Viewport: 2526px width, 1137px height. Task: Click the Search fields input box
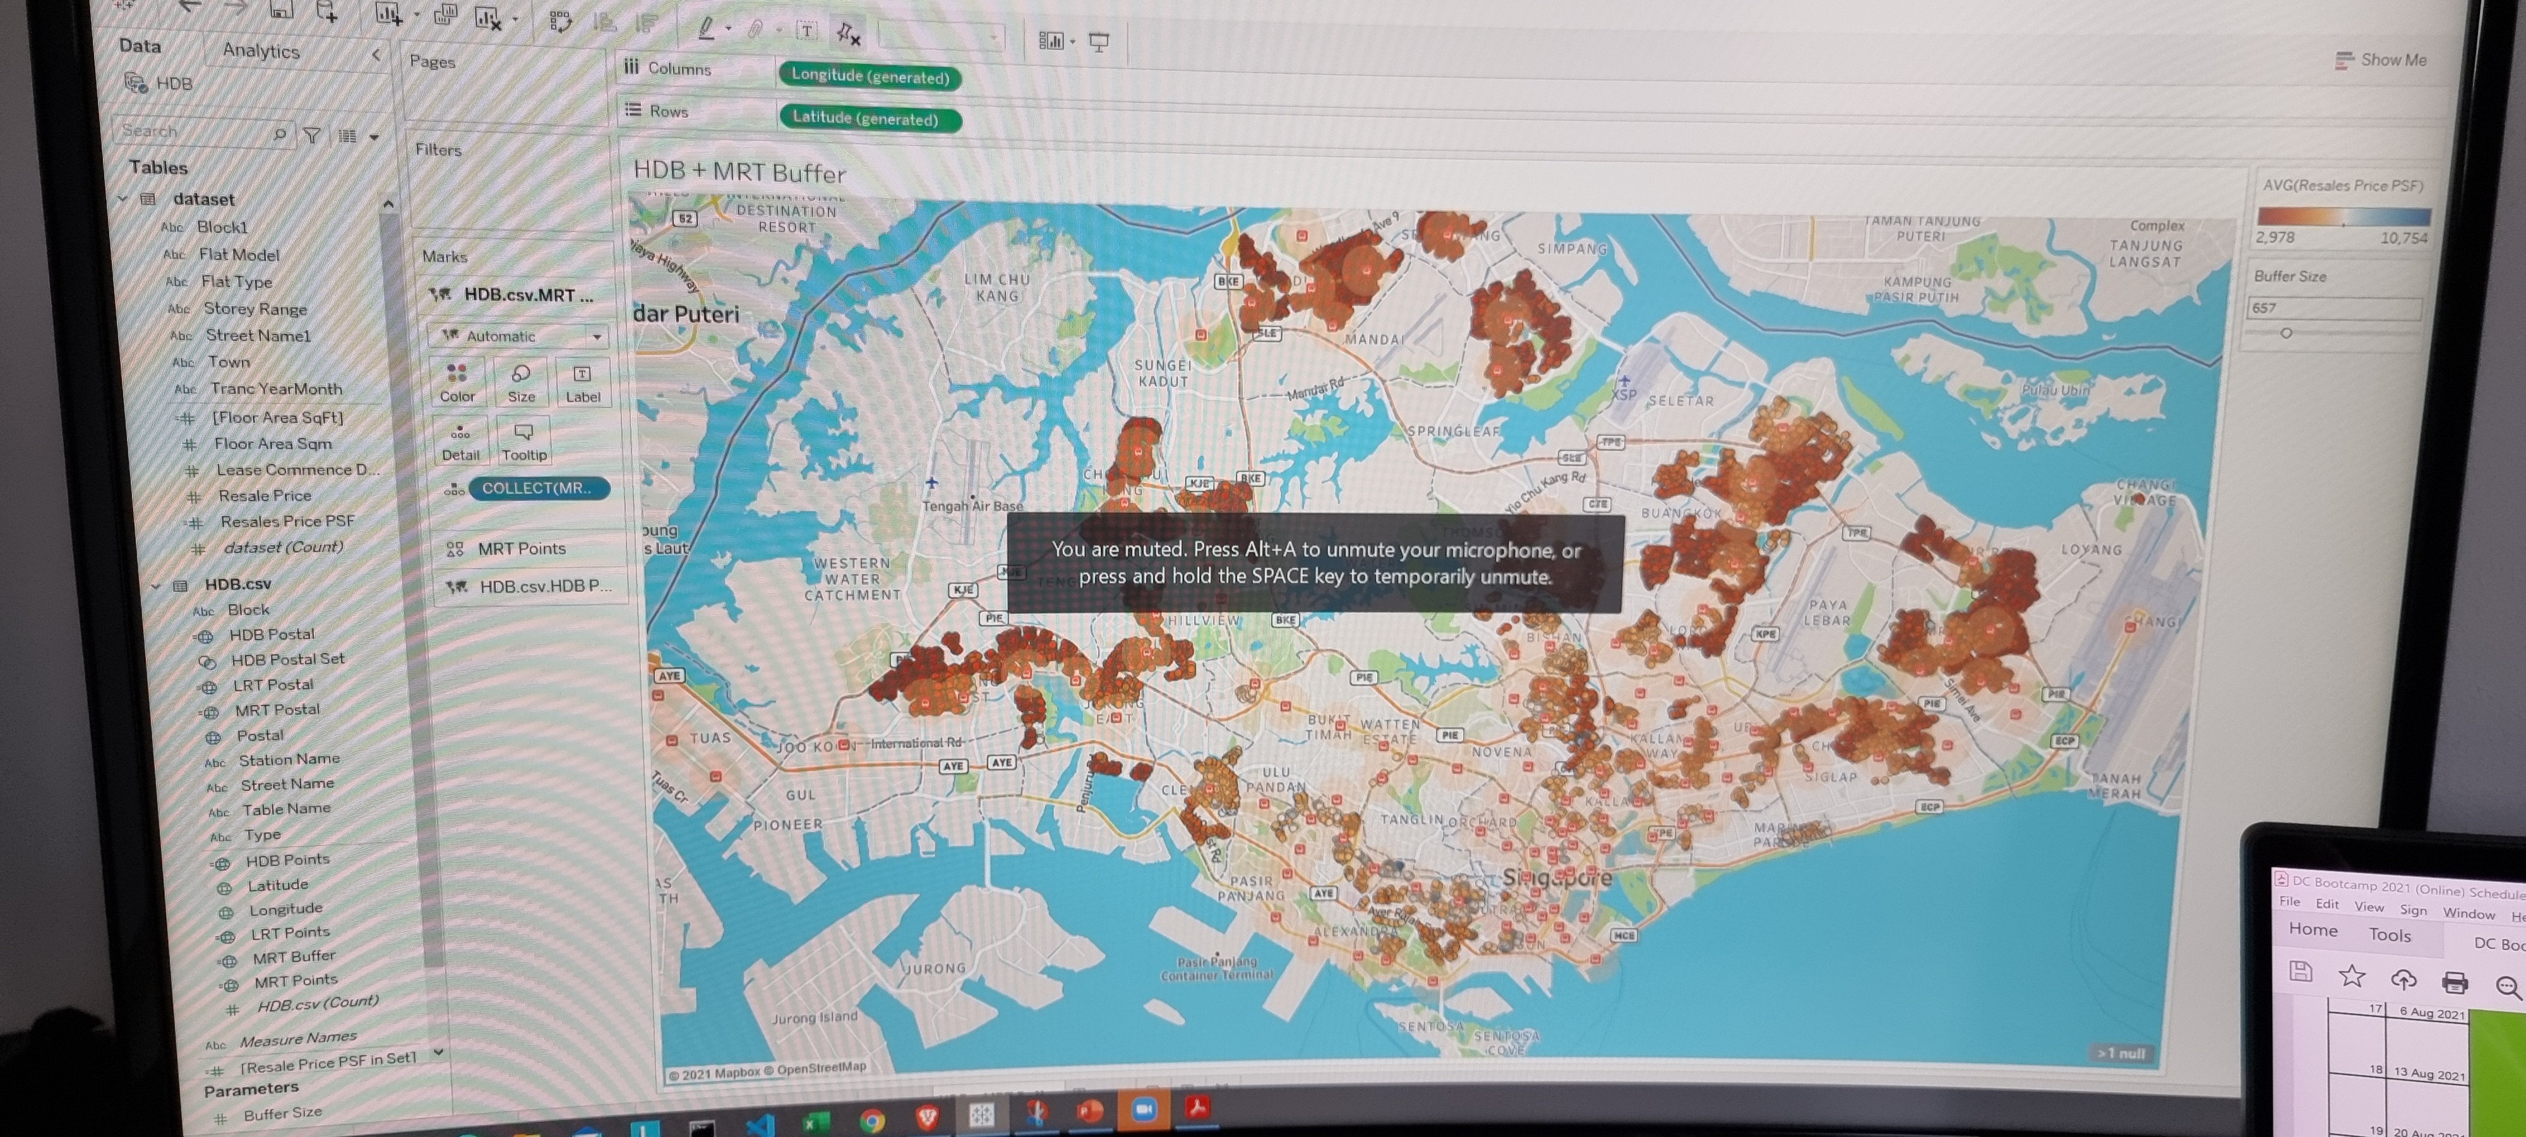point(203,133)
